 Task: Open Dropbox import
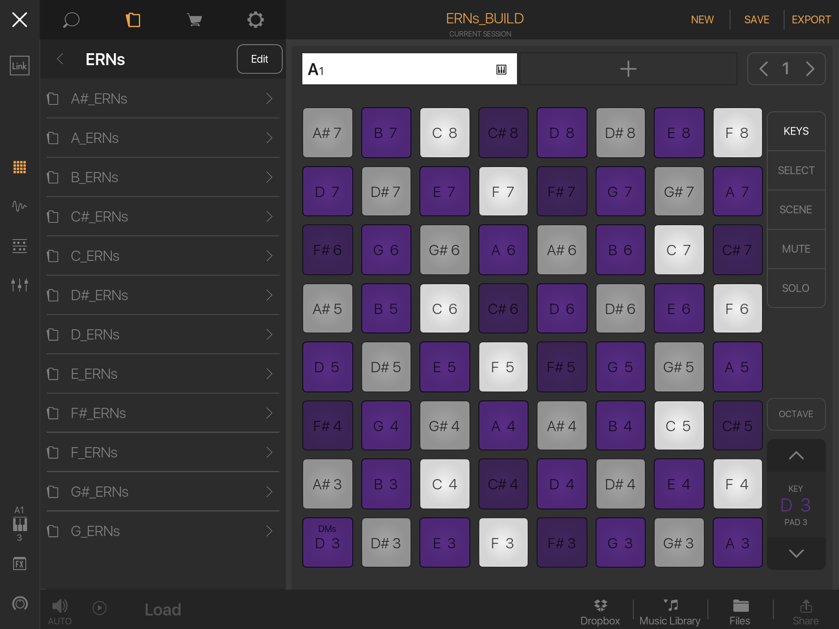(x=600, y=612)
